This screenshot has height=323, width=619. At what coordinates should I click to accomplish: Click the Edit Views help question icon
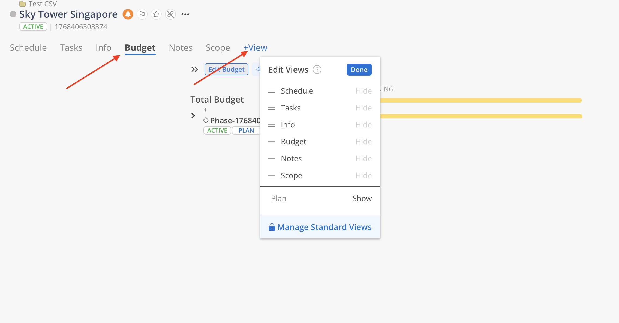(317, 70)
